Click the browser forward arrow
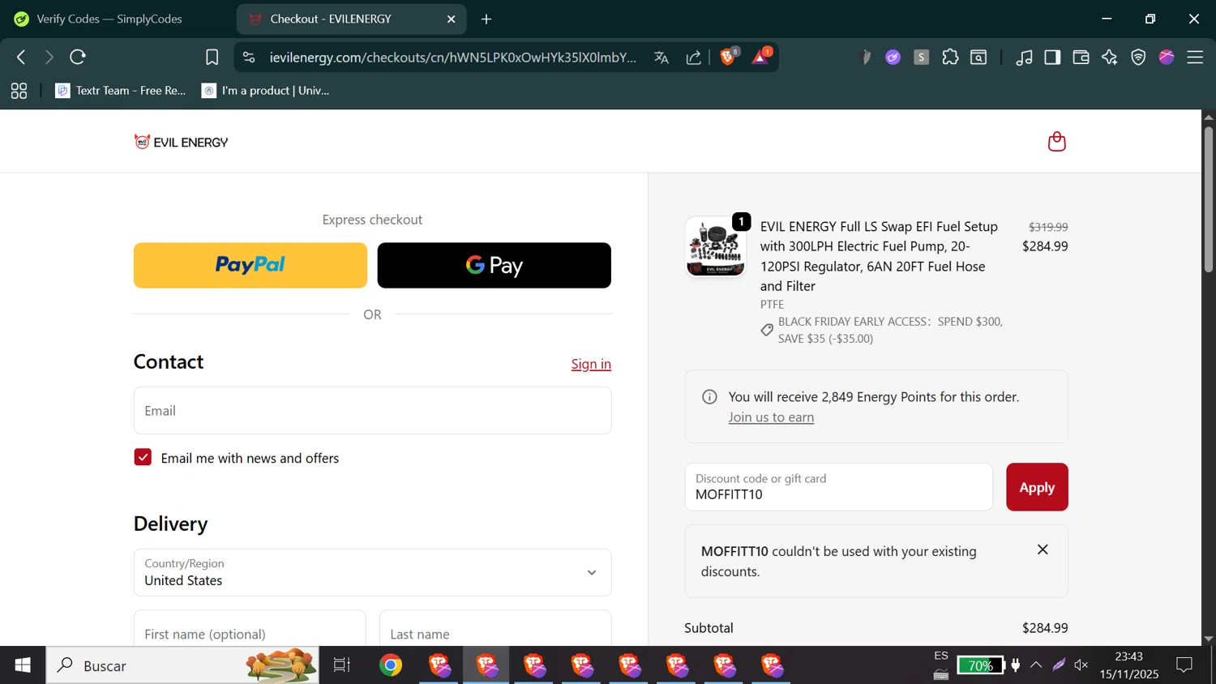Screen dimensions: 1216x684 49,57
